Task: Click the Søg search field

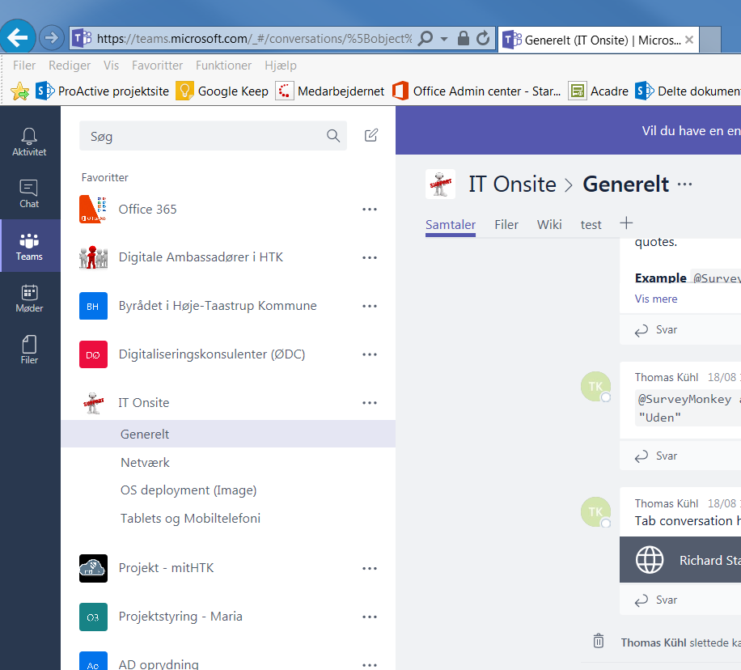Action: click(213, 136)
